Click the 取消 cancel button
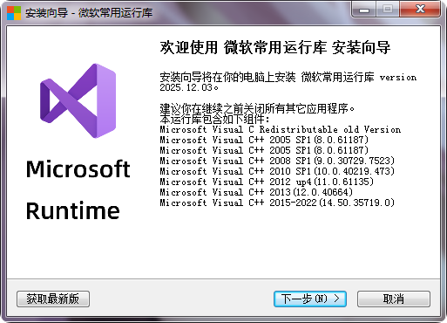 pyautogui.click(x=394, y=299)
